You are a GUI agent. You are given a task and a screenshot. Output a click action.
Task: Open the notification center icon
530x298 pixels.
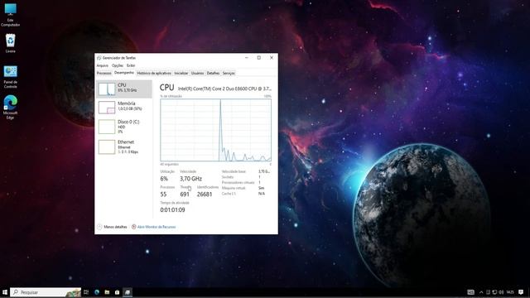pos(521,292)
